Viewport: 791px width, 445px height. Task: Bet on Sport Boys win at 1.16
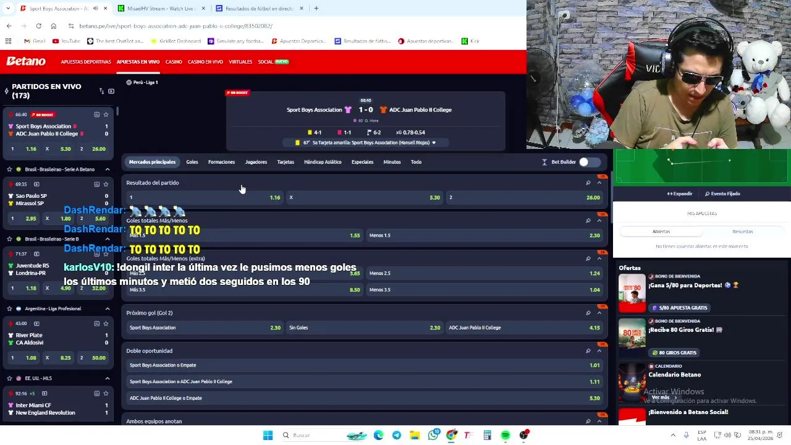pyautogui.click(x=205, y=198)
